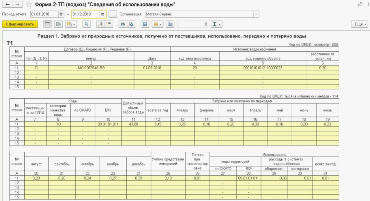
Task: Select source type code cell 20
Action: [195, 68]
